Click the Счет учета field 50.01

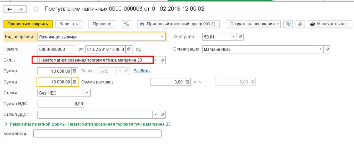tap(217, 37)
